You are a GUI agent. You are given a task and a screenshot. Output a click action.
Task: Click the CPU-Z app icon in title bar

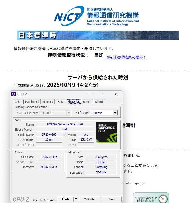[13, 94]
